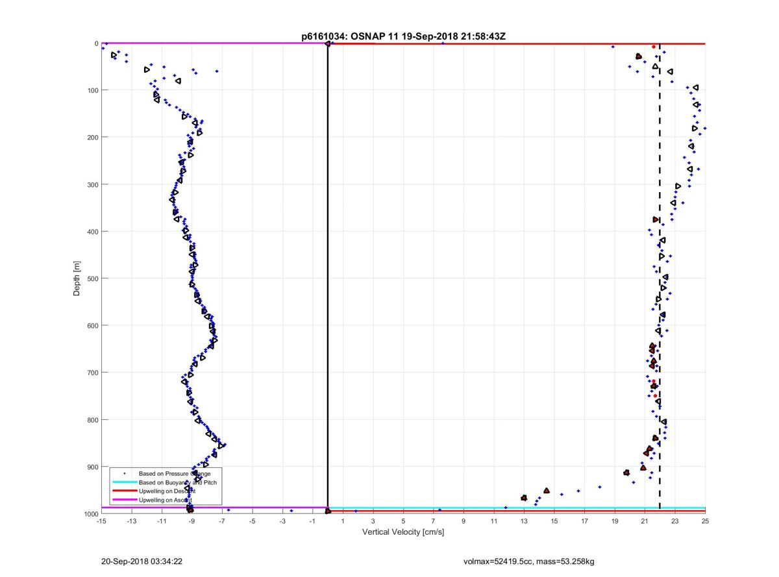Viewport: 779px width, 577px height.
Task: Click x-axis tick label -7
Action: [x=222, y=521]
